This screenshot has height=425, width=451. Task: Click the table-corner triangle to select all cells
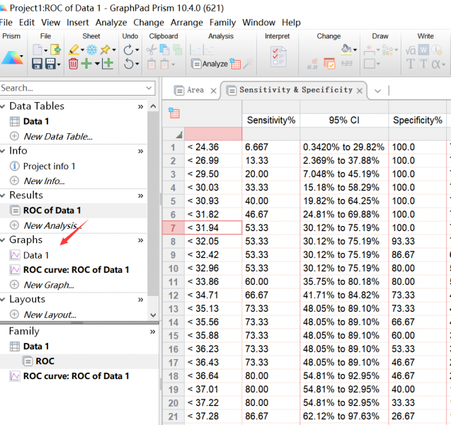[179, 135]
